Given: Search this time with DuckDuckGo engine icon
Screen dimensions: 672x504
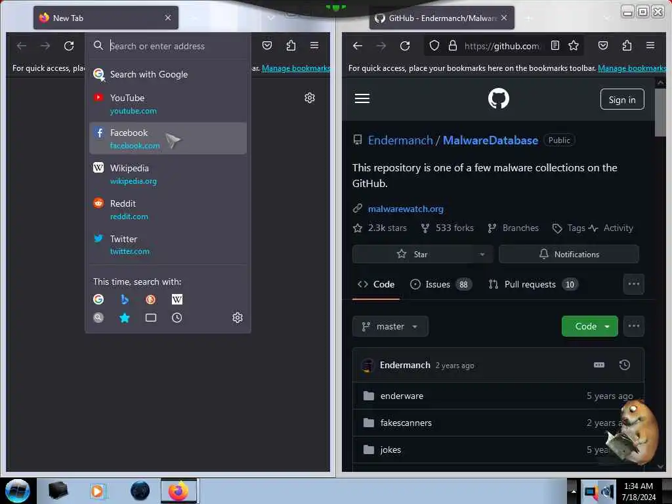Looking at the screenshot, I should click(150, 299).
